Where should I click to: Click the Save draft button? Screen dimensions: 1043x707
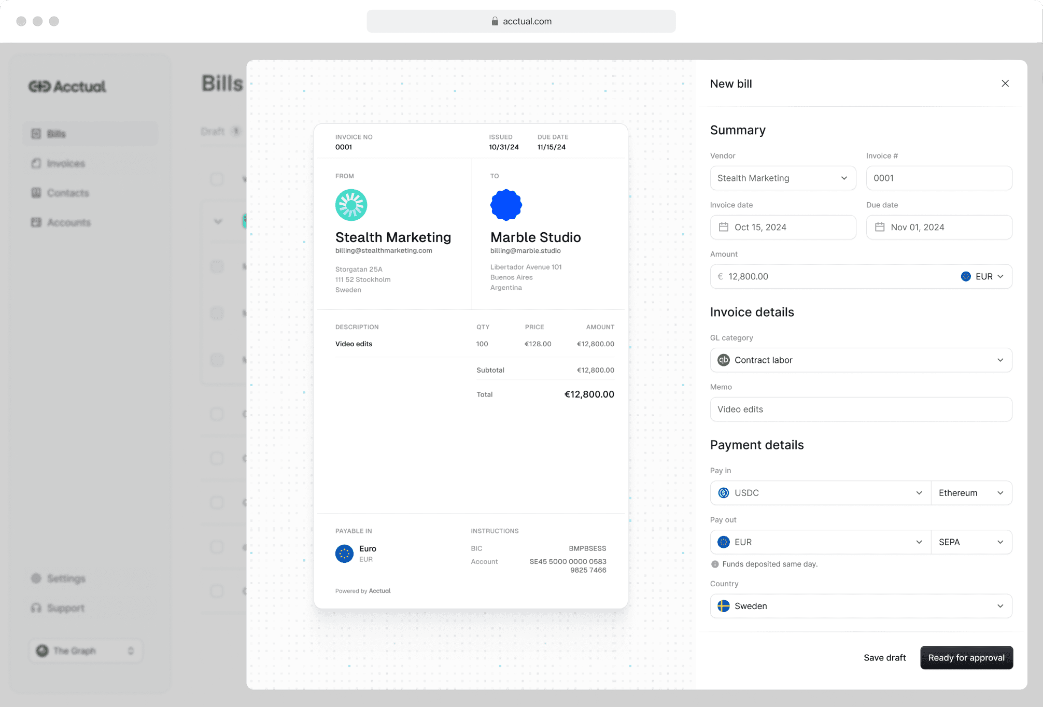tap(884, 657)
